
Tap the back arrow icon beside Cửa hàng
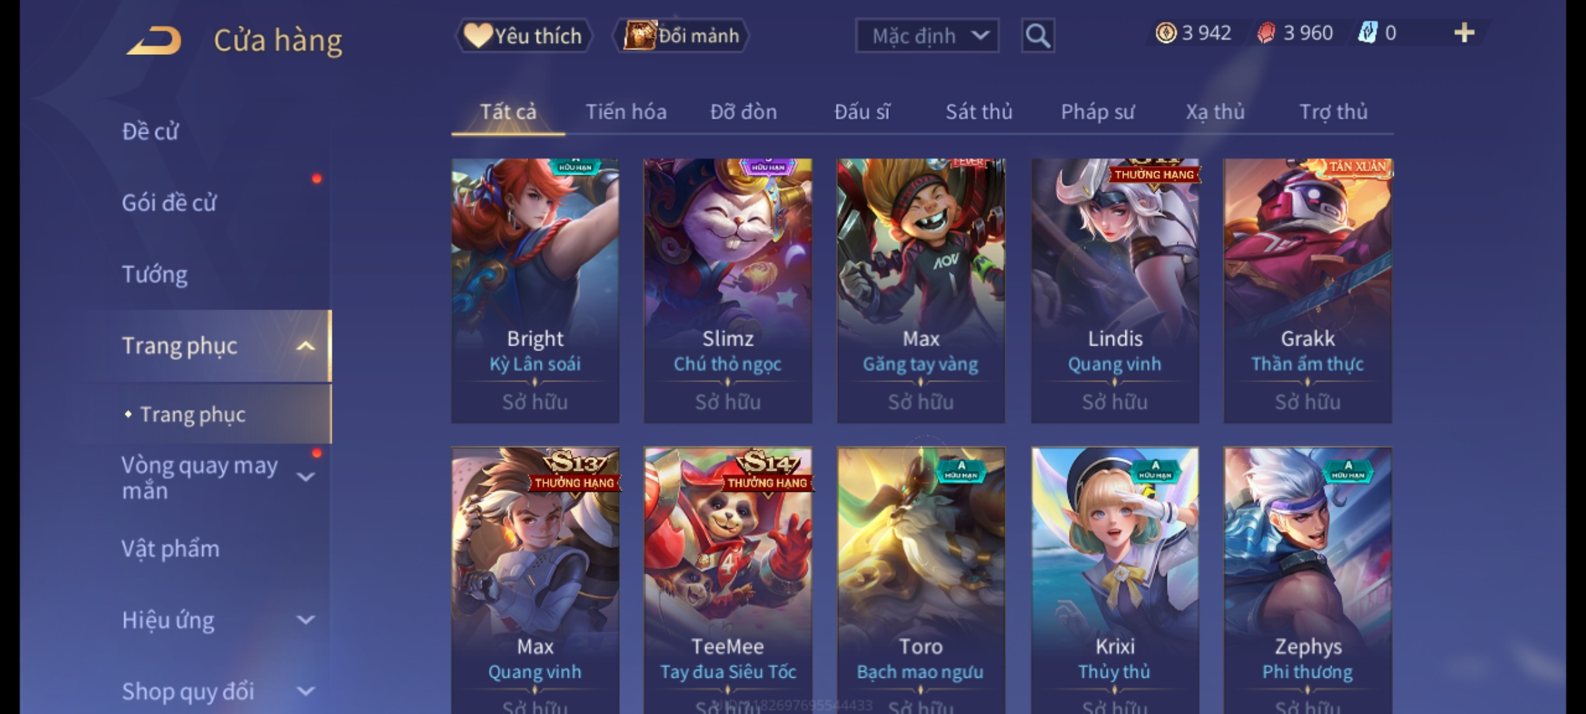click(x=155, y=41)
